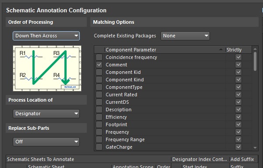Image resolution: width=263 pixels, height=168 pixels.
Task: Toggle Strictly checkbox for Component Kind
Action: pyautogui.click(x=238, y=80)
